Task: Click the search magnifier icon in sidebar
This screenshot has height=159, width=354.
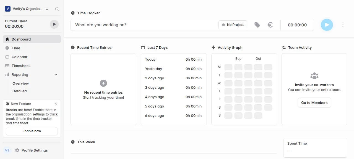Action: 57,9
